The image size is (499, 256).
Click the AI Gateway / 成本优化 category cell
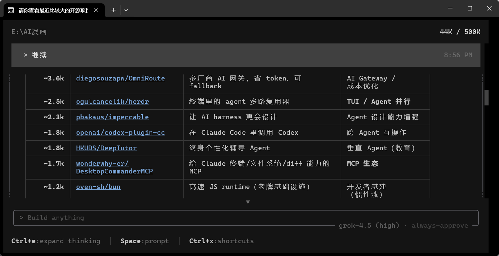(371, 82)
